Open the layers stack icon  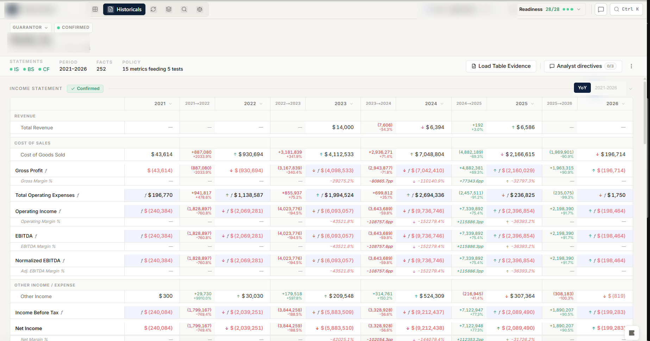click(169, 9)
